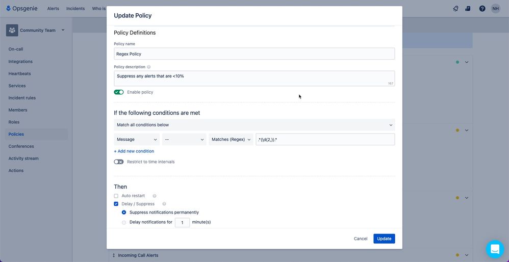Click the Opsgenie logo icon
This screenshot has width=509, height=262.
point(8,9)
